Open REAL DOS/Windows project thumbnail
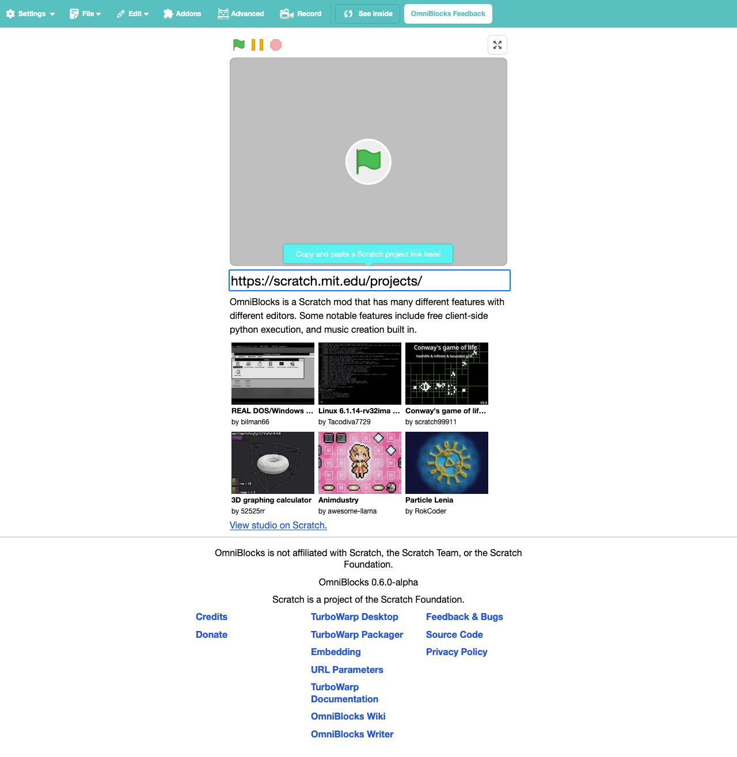The width and height of the screenshot is (737, 757). [273, 374]
